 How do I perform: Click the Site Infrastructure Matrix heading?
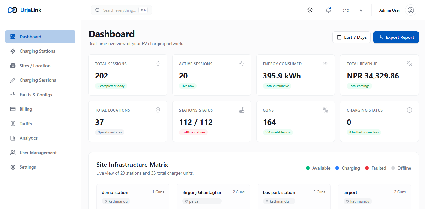pos(132,165)
